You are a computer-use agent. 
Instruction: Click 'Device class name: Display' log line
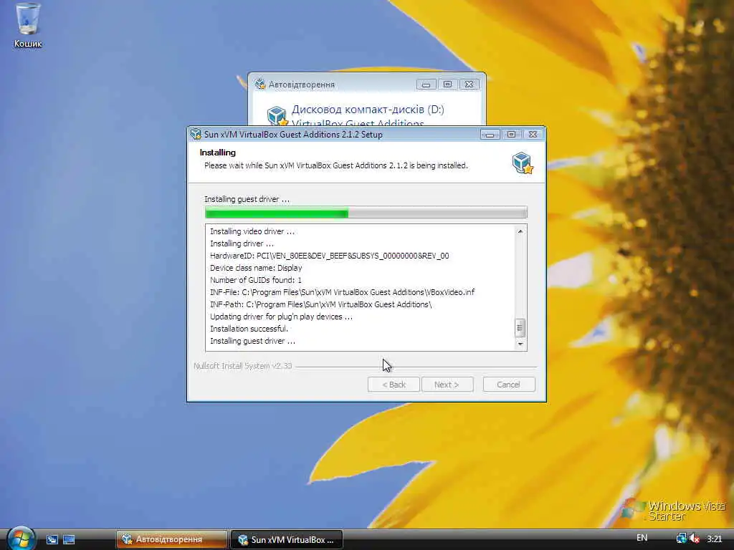[256, 268]
